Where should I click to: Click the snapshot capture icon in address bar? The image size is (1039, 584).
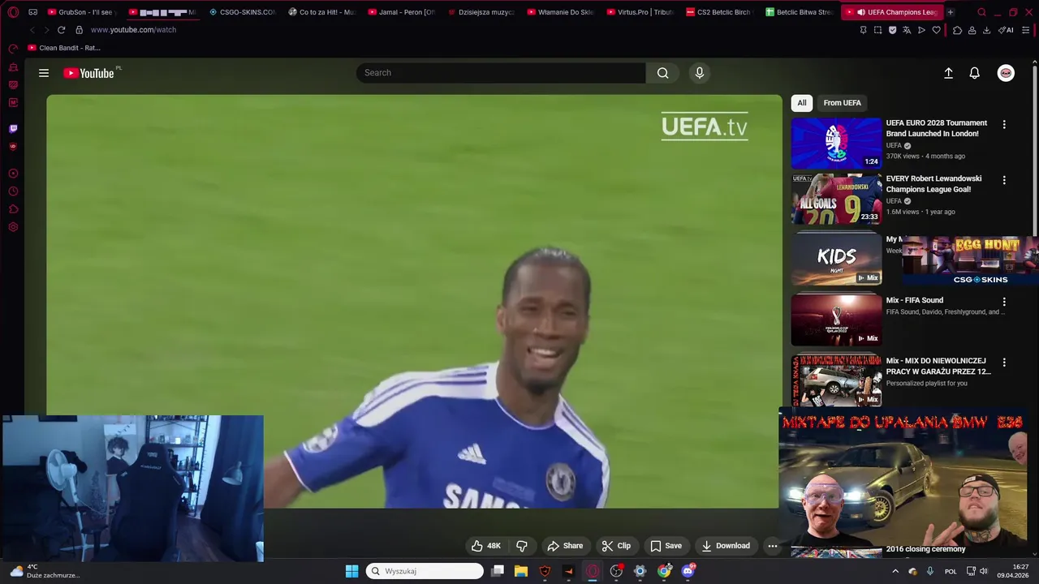[x=877, y=30]
